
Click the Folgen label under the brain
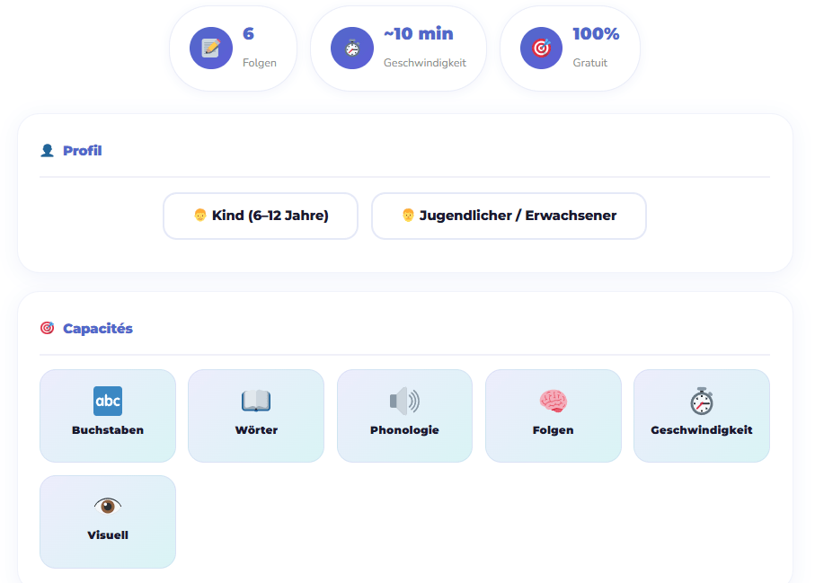[x=553, y=430]
